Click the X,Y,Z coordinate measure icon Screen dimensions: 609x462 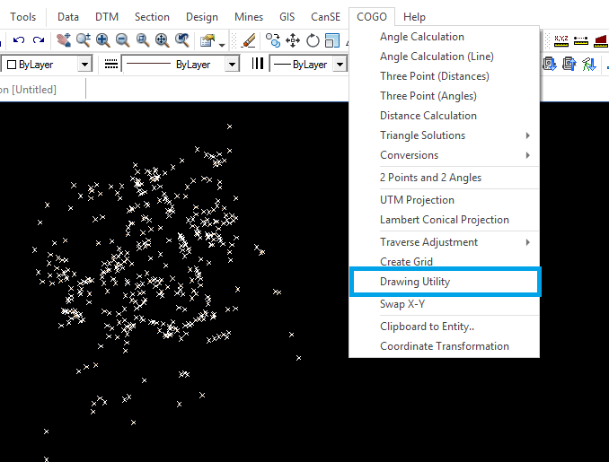click(561, 40)
